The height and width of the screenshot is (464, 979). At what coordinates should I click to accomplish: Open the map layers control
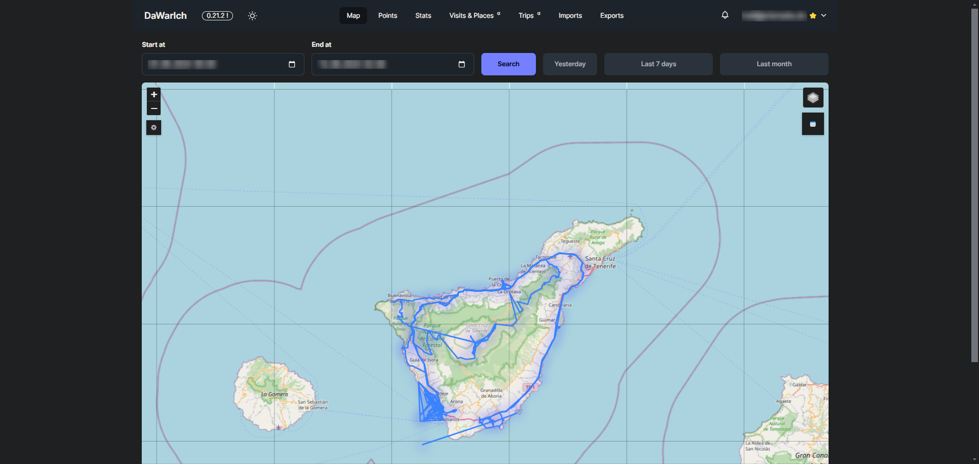click(813, 98)
